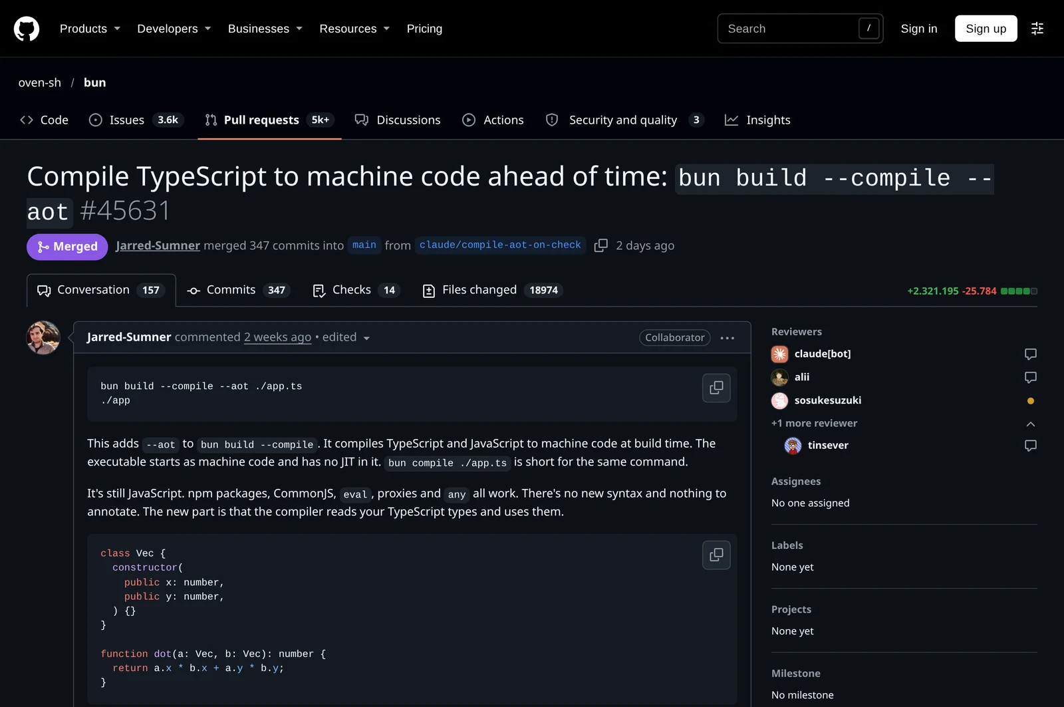Open the oven-sh organization link
The image size is (1064, 707).
pos(40,82)
